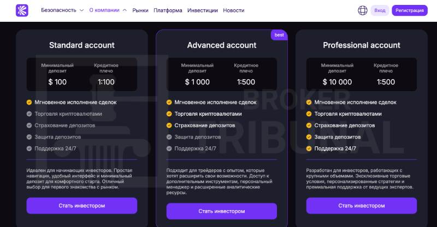Viewport: 437px width, 227px height.
Task: Click yellow check beside Professional 'Защита депозитов'
Action: pyautogui.click(x=309, y=137)
